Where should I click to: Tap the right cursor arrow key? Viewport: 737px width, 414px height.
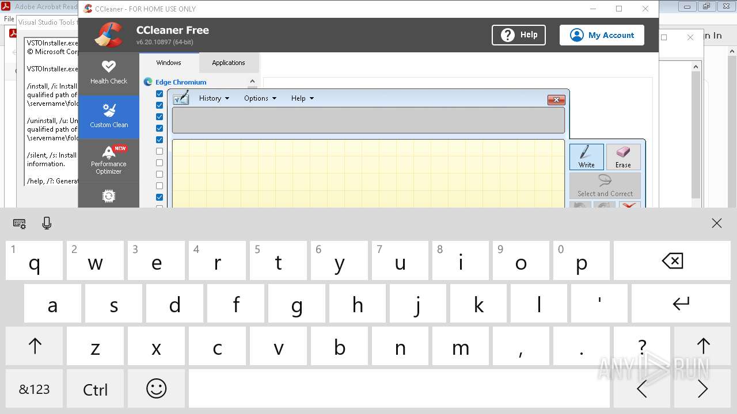[702, 389]
